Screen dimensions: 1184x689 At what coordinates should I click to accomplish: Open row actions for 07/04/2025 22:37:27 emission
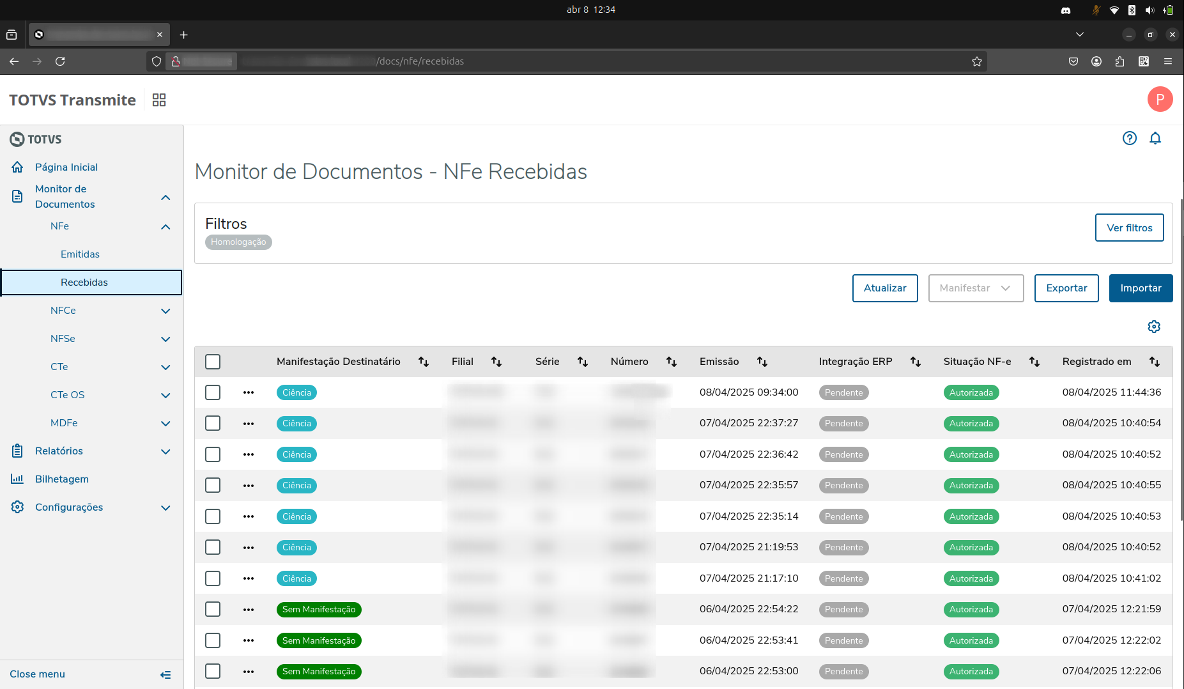pyautogui.click(x=249, y=424)
